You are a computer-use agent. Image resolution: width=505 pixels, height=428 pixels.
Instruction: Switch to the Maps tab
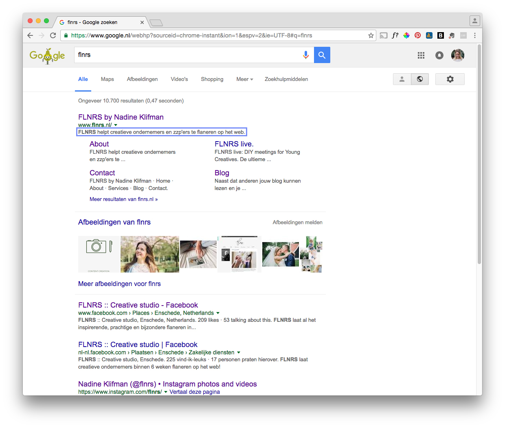tap(108, 79)
